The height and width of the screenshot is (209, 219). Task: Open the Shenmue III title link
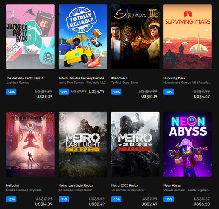[x=120, y=78]
